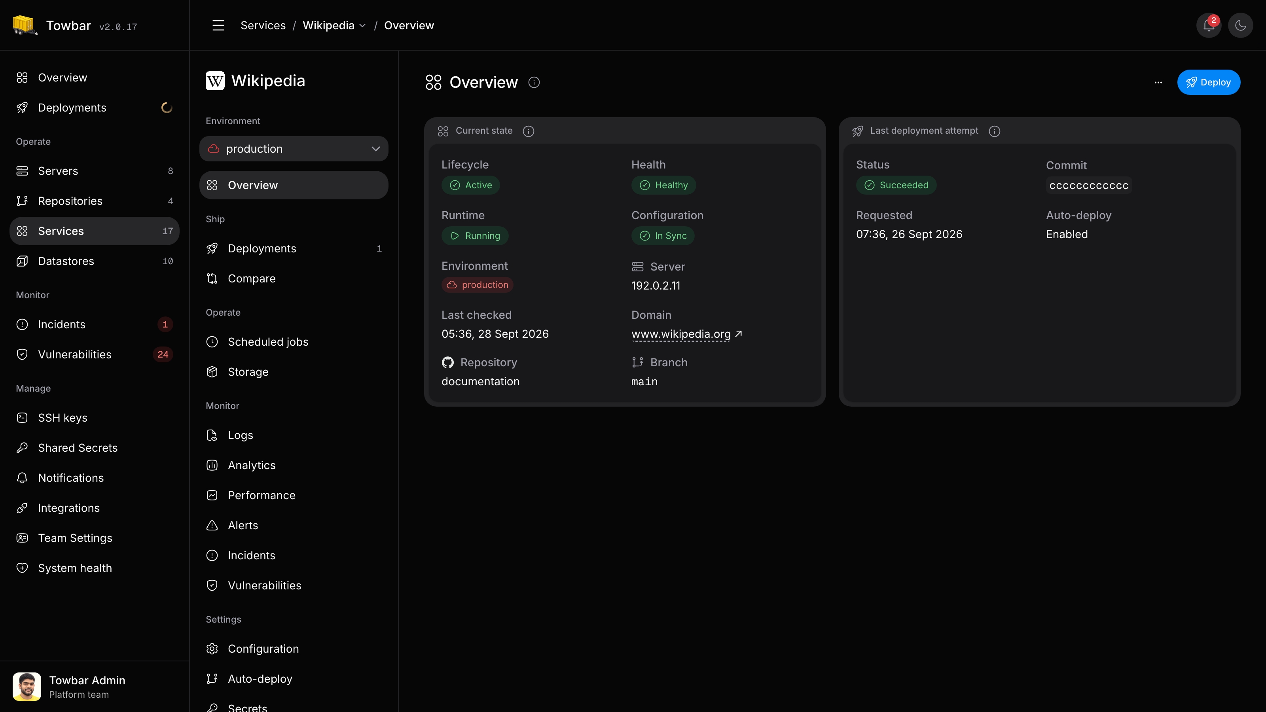The width and height of the screenshot is (1266, 712).
Task: Click the Vulnerabilities count badge 24
Action: (163, 354)
